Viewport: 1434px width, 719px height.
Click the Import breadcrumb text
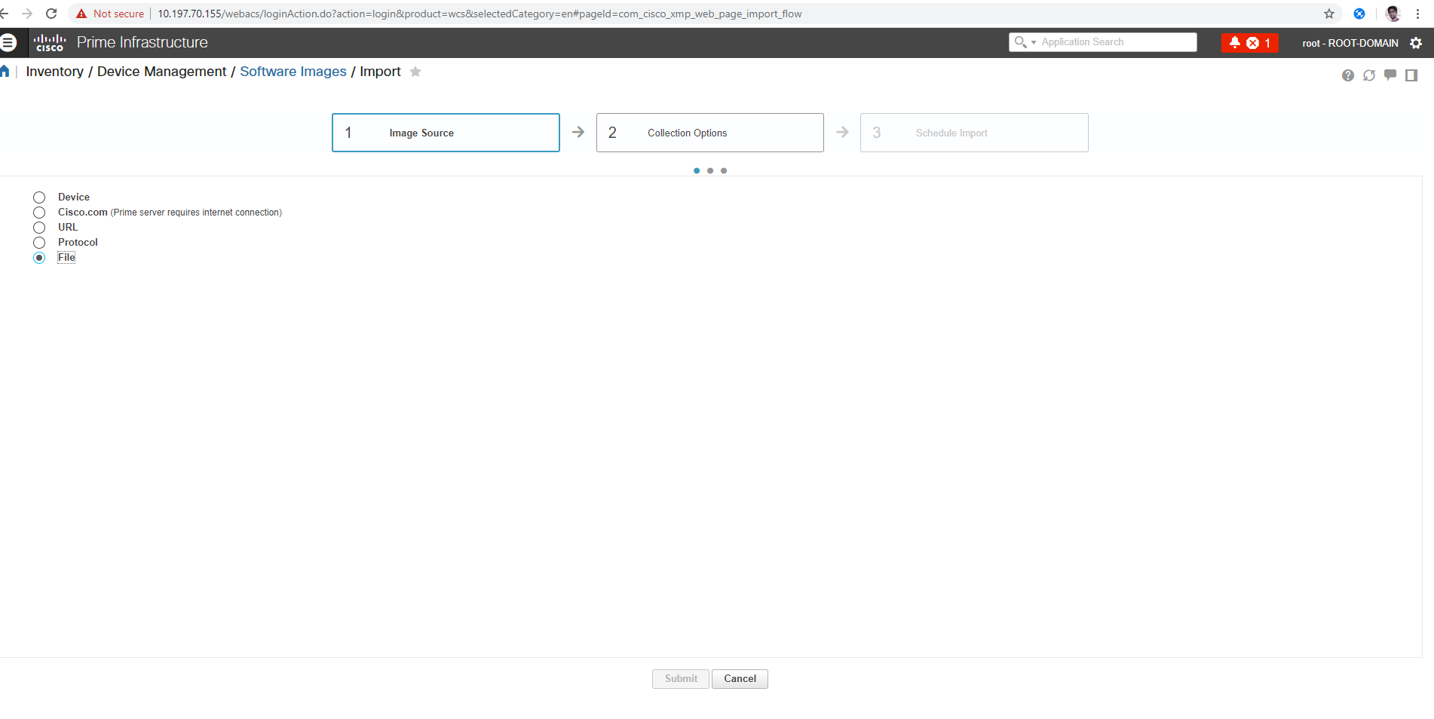(380, 72)
